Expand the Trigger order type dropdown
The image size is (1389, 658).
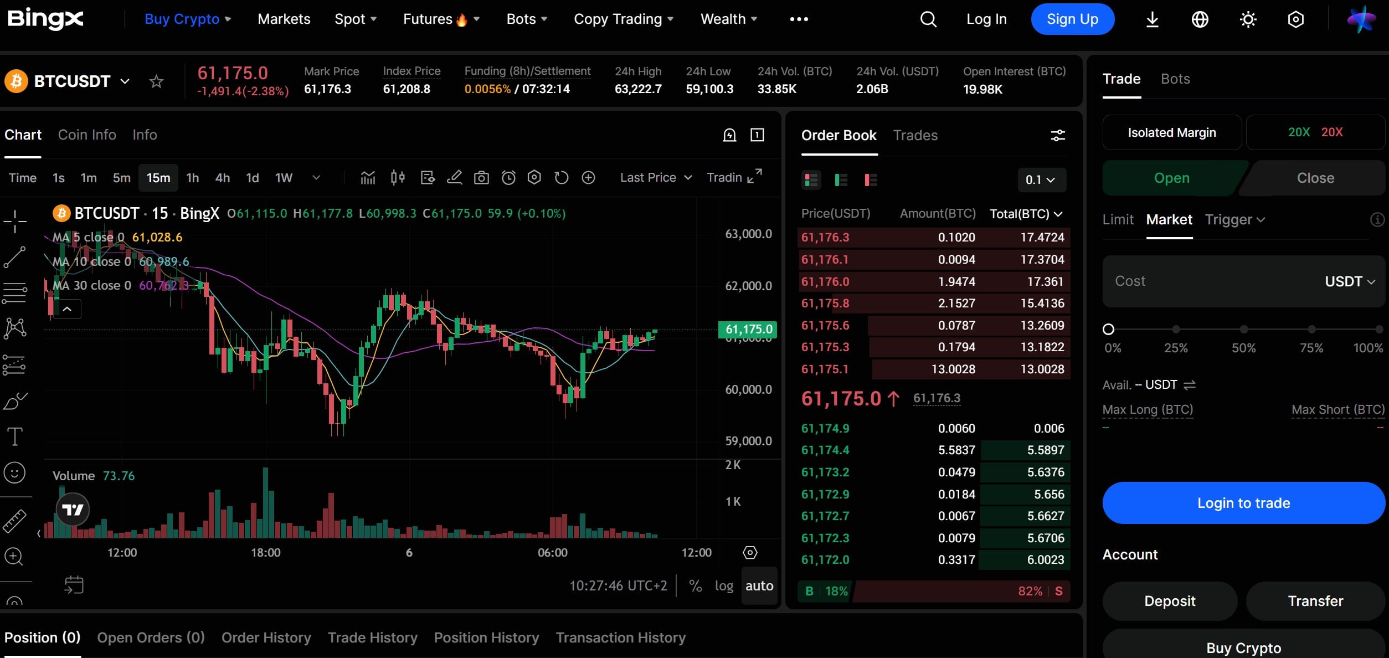(x=1235, y=219)
